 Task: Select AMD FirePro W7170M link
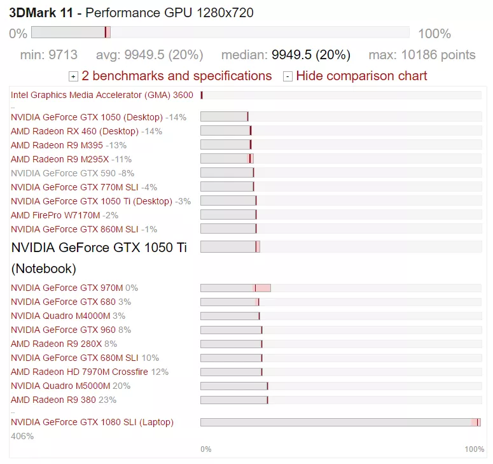click(x=55, y=215)
